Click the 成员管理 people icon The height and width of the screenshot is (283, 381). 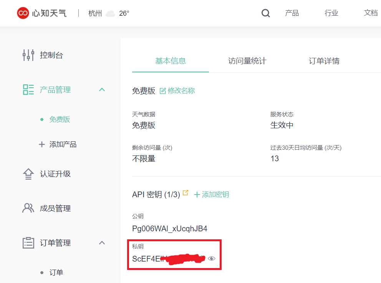click(x=27, y=208)
